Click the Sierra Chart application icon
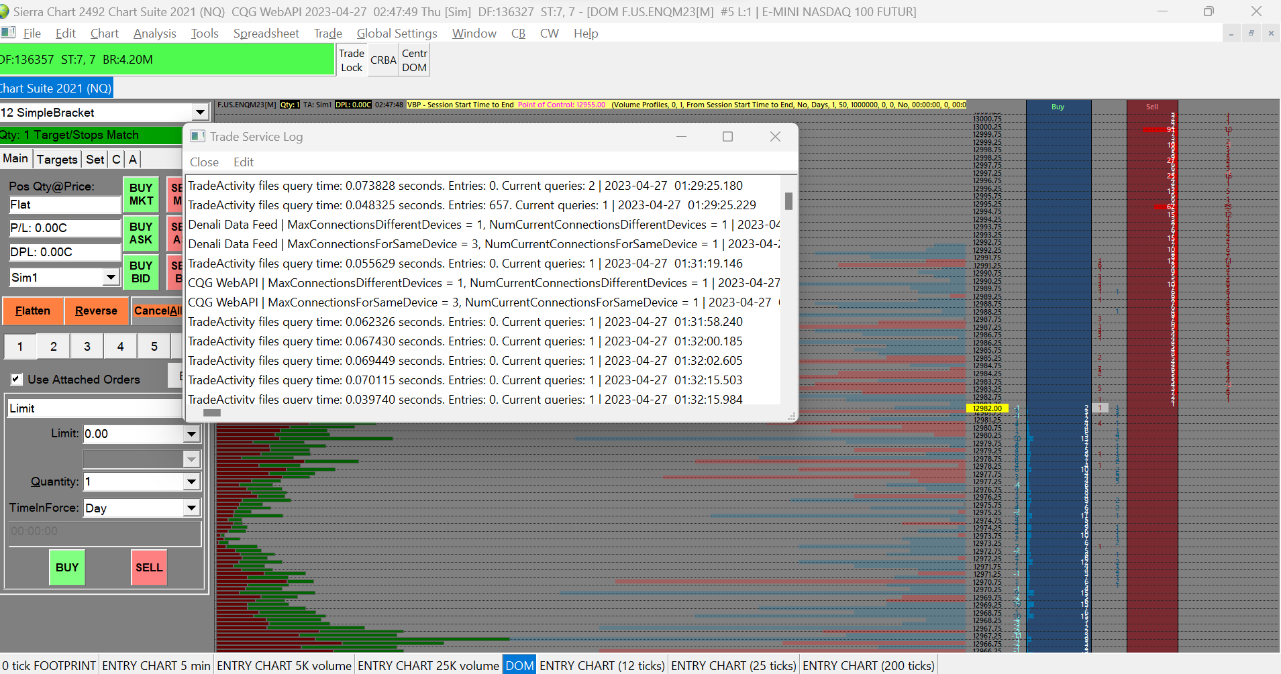Screen dimensions: 1281x674 tap(4, 11)
